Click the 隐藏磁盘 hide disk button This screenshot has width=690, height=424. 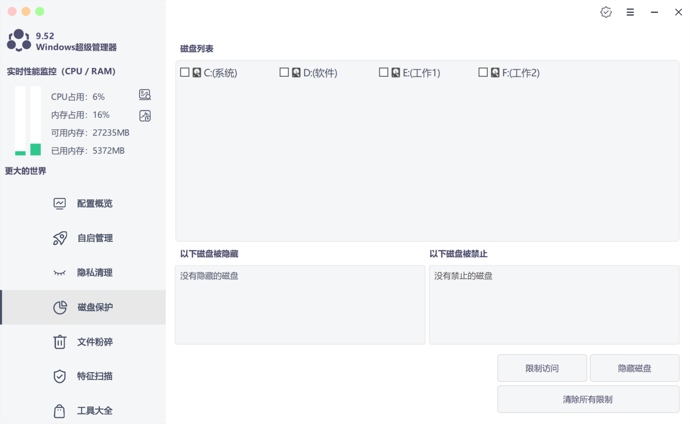634,368
